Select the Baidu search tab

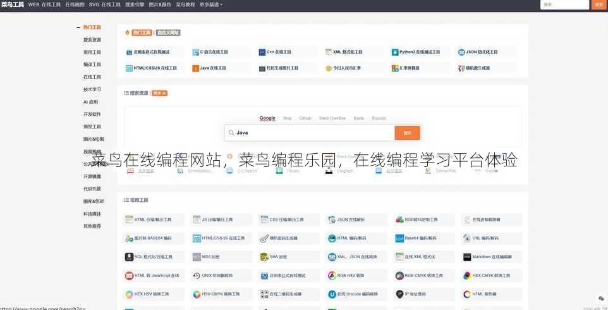click(x=359, y=118)
